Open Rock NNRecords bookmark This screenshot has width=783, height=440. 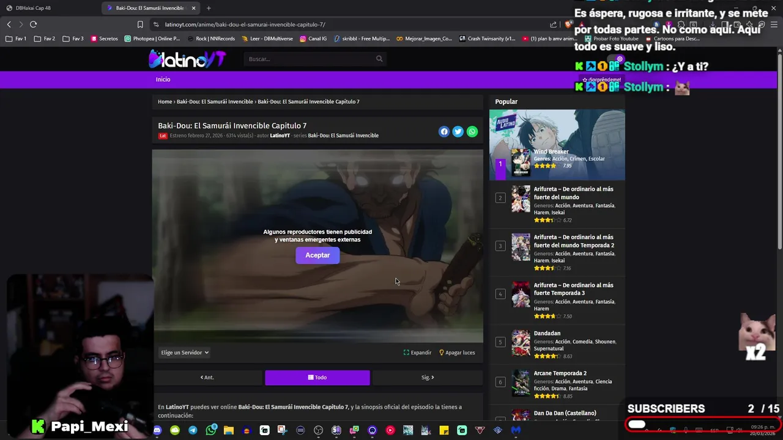pos(211,38)
